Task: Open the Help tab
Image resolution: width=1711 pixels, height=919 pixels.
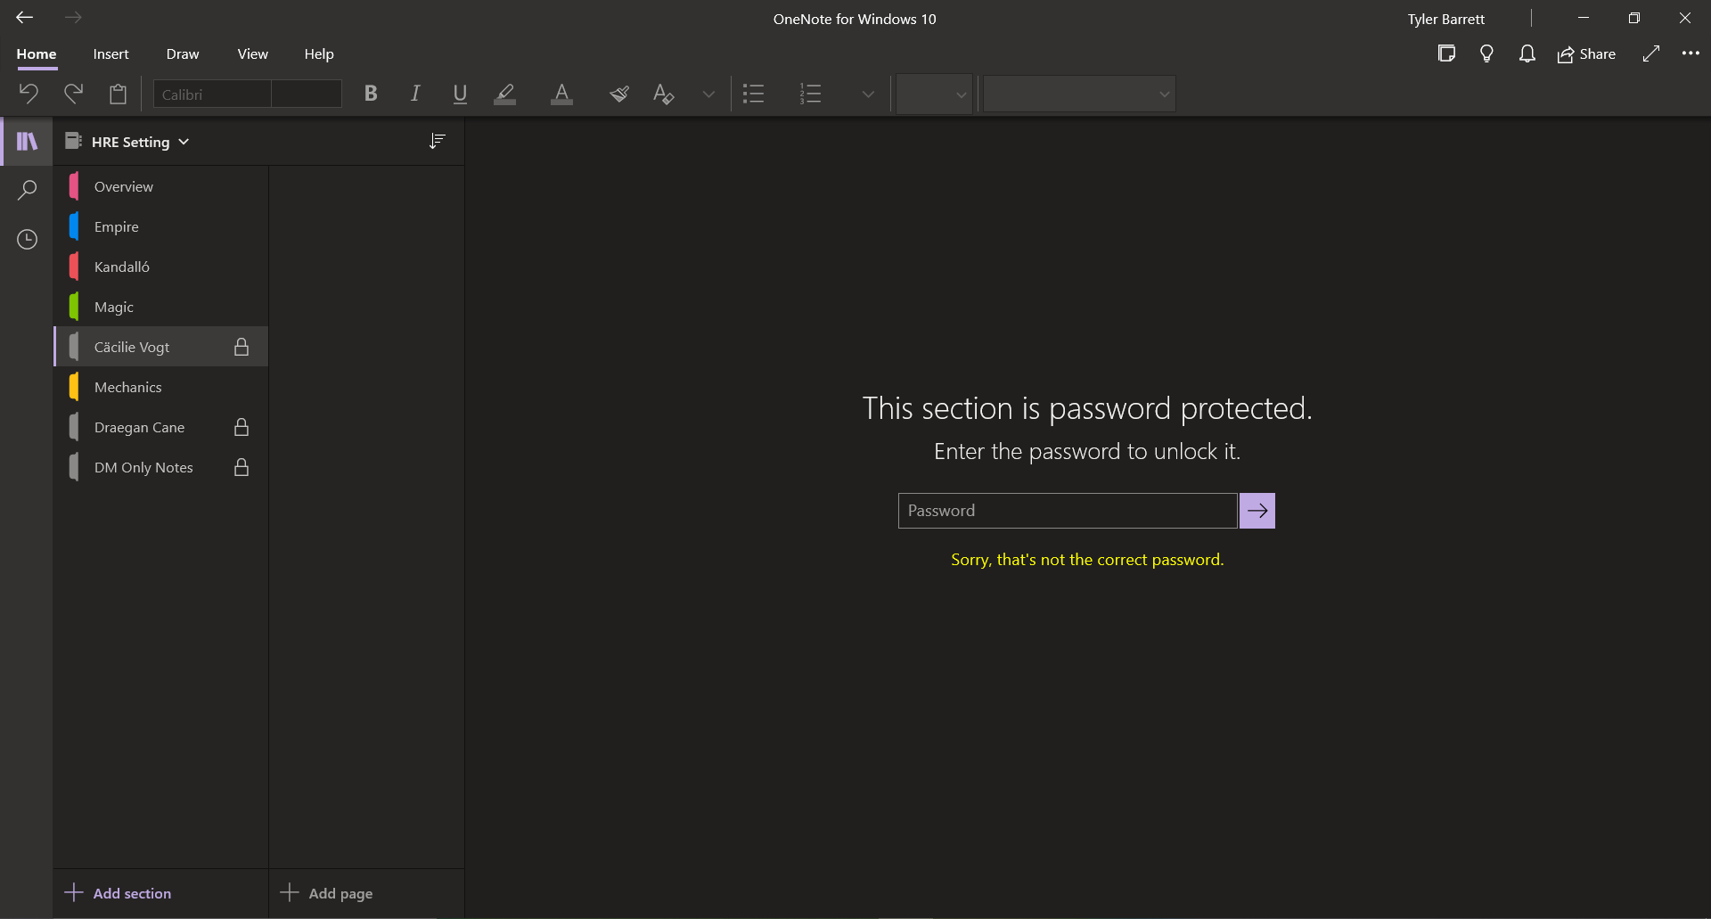Action: (319, 54)
